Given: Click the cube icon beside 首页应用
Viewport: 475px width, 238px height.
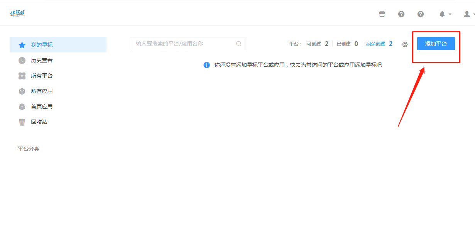Looking at the screenshot, I should point(22,106).
